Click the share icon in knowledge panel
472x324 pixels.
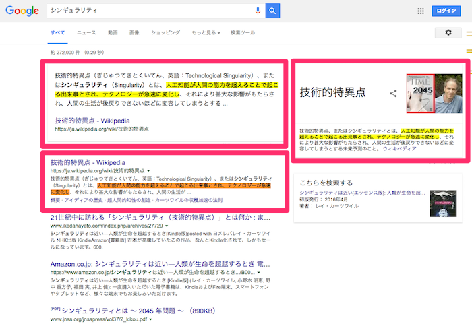click(x=393, y=93)
